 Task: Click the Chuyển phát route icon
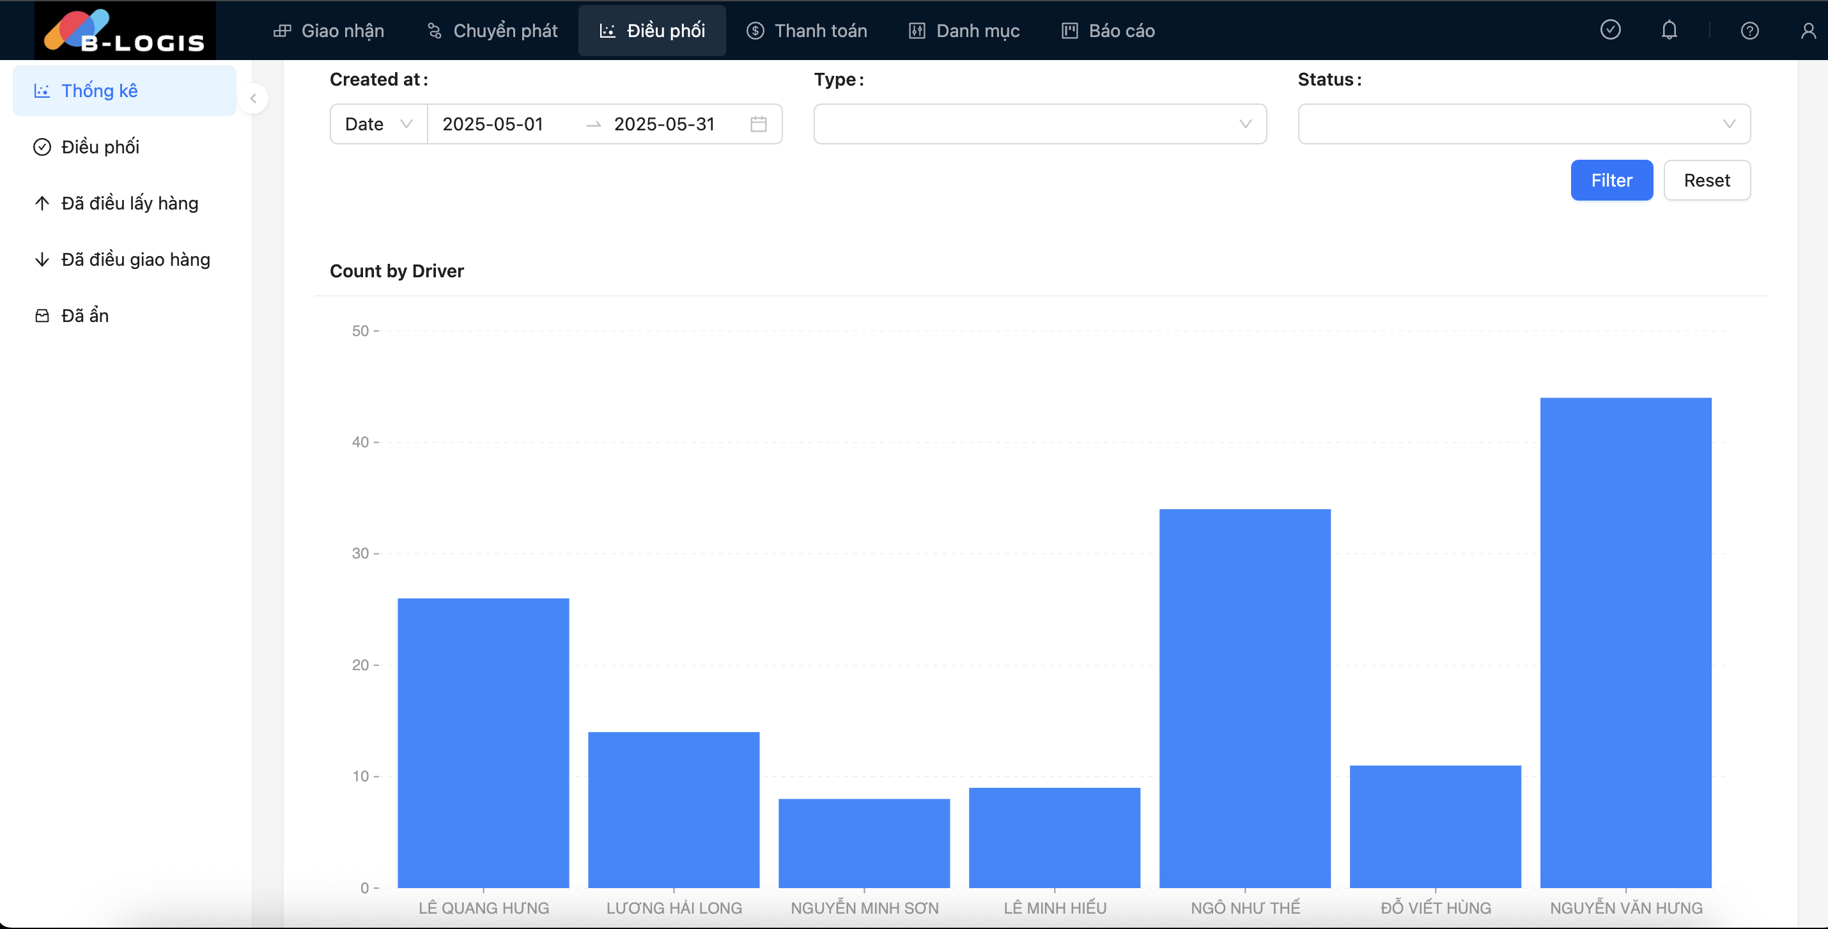coord(434,31)
